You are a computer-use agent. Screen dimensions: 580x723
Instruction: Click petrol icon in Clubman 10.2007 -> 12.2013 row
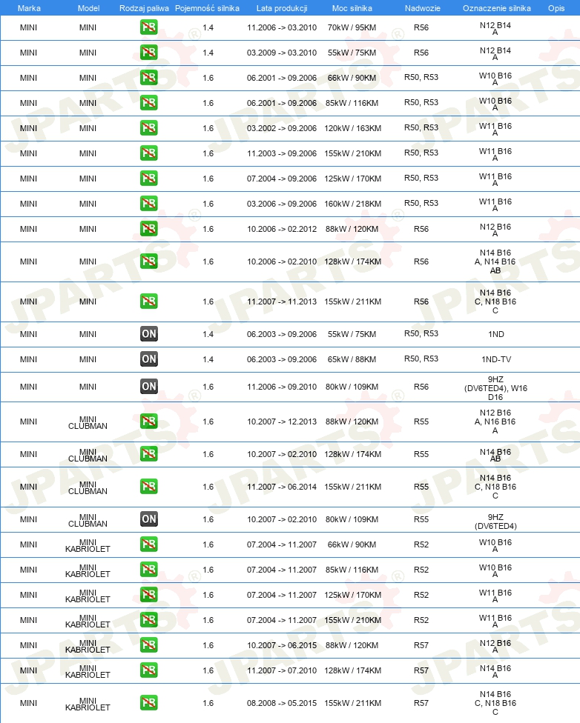coord(148,422)
